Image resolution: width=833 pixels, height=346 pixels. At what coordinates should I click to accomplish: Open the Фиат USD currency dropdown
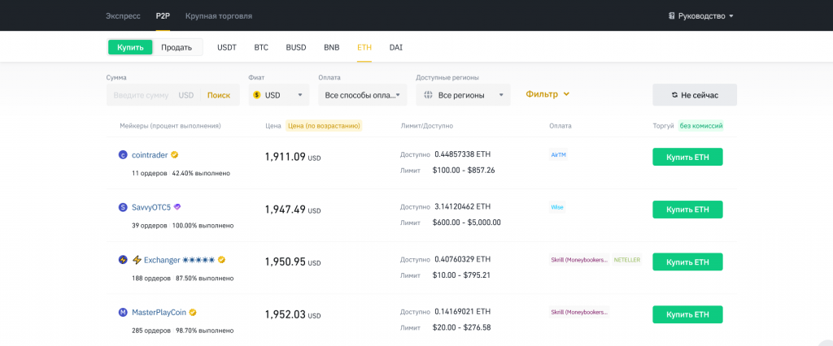(278, 95)
